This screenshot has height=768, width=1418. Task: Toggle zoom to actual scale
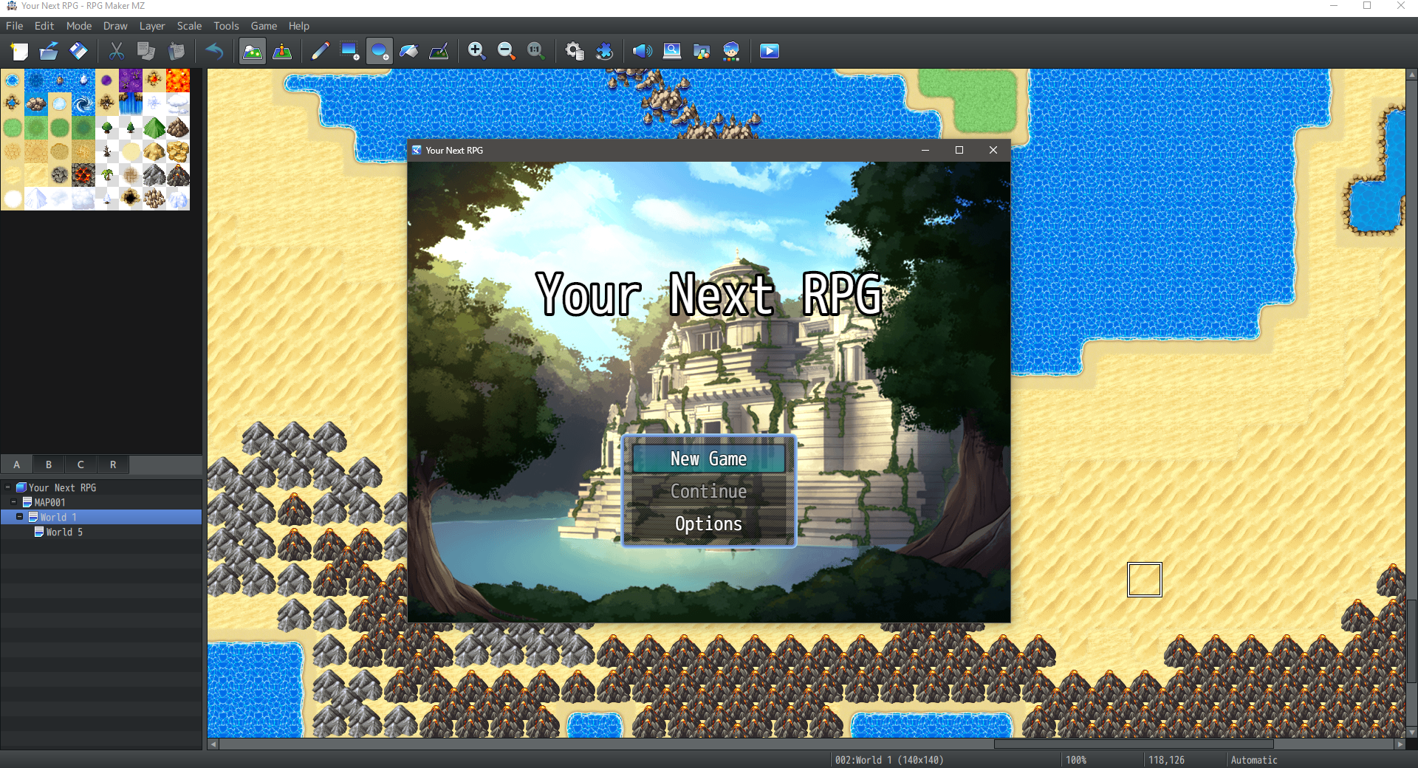pos(535,51)
